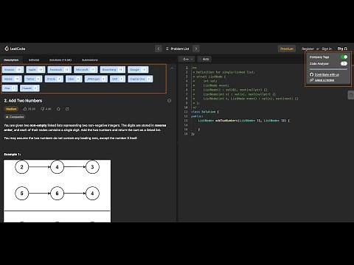Open the Big O extension menu
This screenshot has height=265, width=354.
[x=342, y=49]
